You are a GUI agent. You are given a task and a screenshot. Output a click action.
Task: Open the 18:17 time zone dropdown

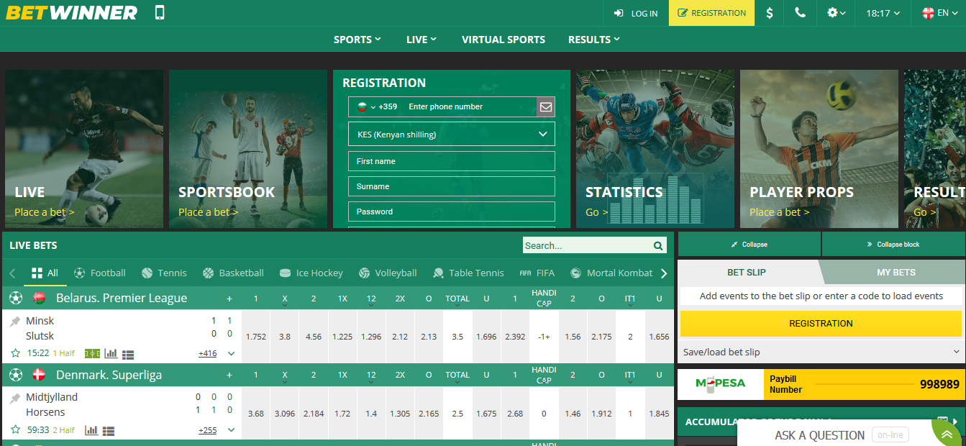(x=883, y=13)
